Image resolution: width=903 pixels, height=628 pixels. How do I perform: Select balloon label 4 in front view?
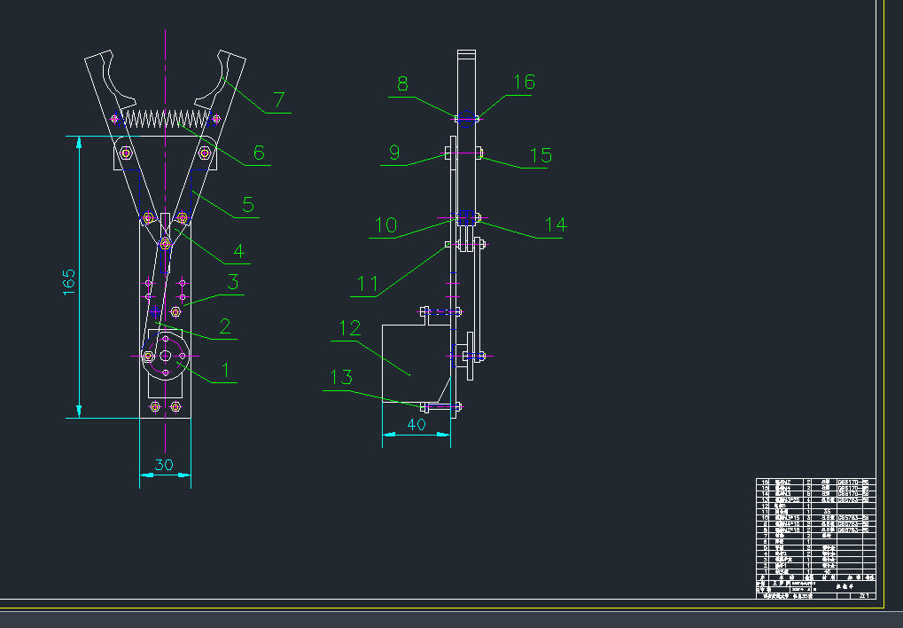238,252
